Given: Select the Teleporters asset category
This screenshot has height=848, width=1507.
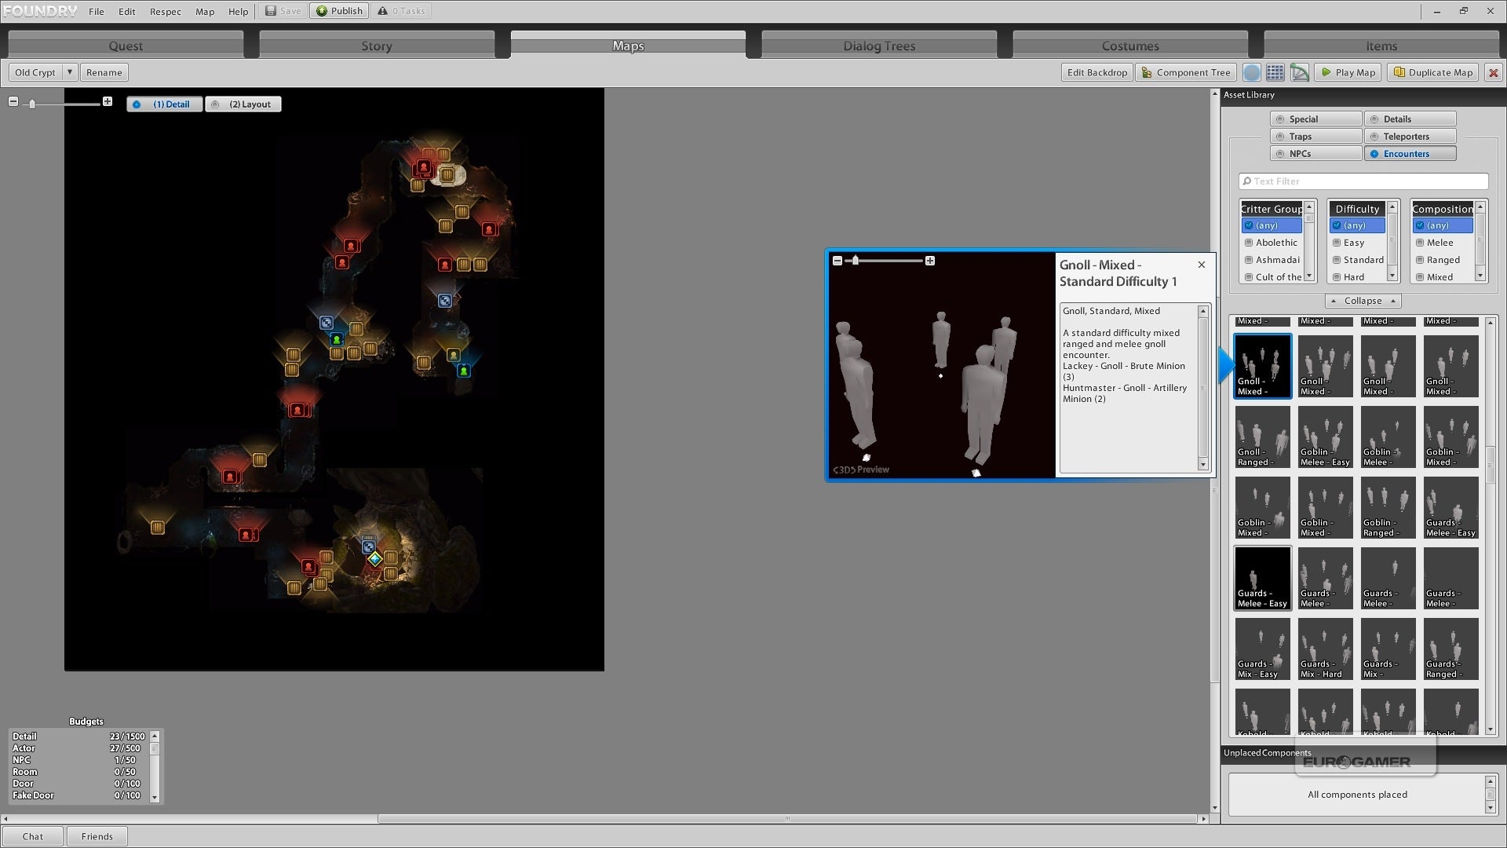Looking at the screenshot, I should pyautogui.click(x=1410, y=137).
